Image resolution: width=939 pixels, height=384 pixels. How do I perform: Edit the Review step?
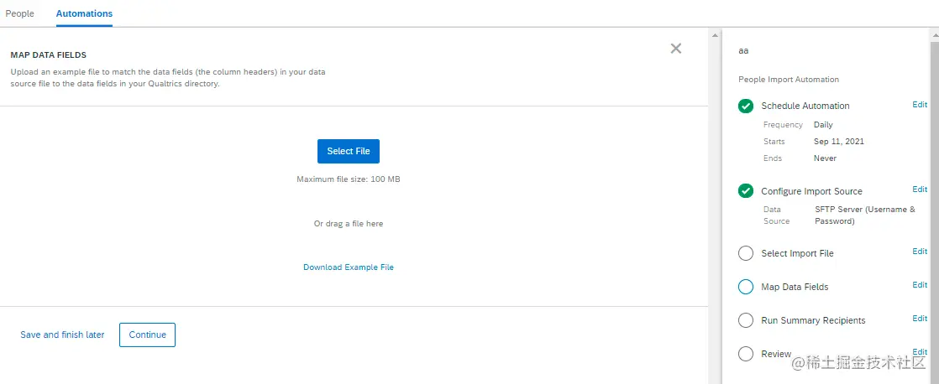pyautogui.click(x=920, y=351)
